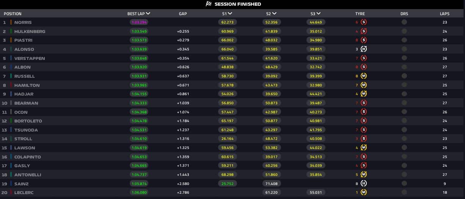Open the S1 sector column dropdown
Viewport: 465px width, 199px height.
click(230, 14)
